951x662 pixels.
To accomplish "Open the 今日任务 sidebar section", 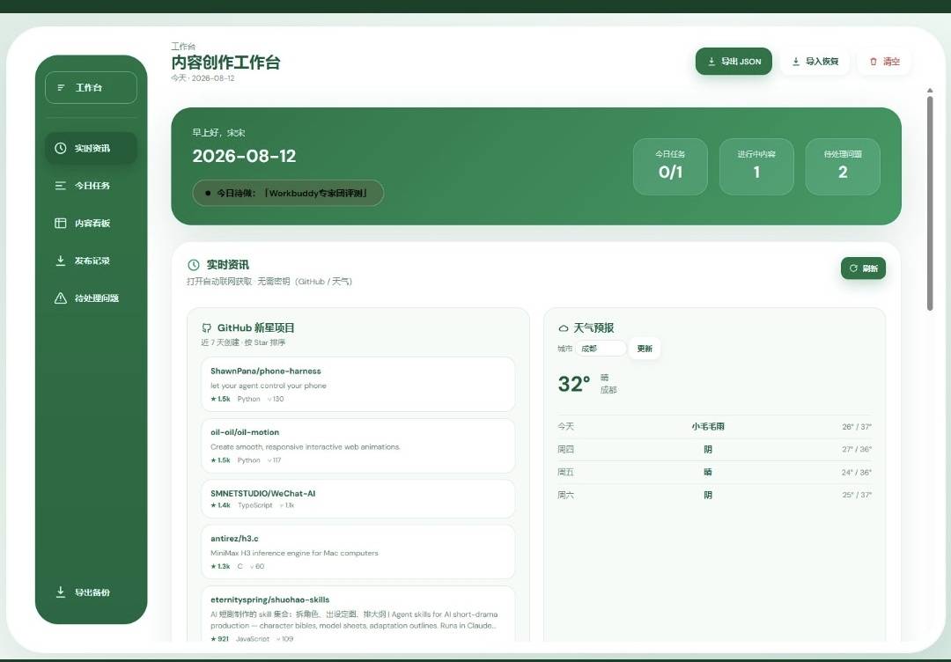I will coord(91,186).
